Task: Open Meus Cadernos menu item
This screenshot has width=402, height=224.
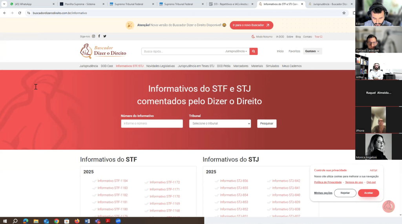Action: tap(292, 66)
